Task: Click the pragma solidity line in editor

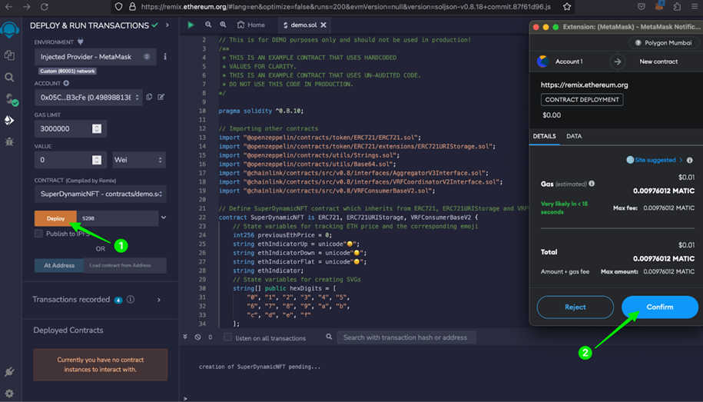Action: [x=261, y=111]
